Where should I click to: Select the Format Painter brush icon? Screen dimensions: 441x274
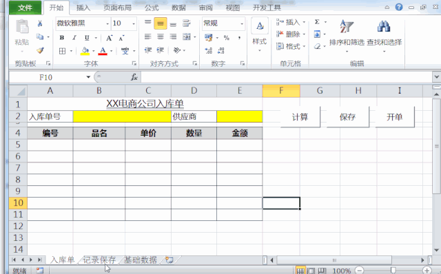click(40, 50)
